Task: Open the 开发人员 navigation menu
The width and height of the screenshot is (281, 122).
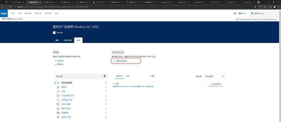Action: click(38, 13)
